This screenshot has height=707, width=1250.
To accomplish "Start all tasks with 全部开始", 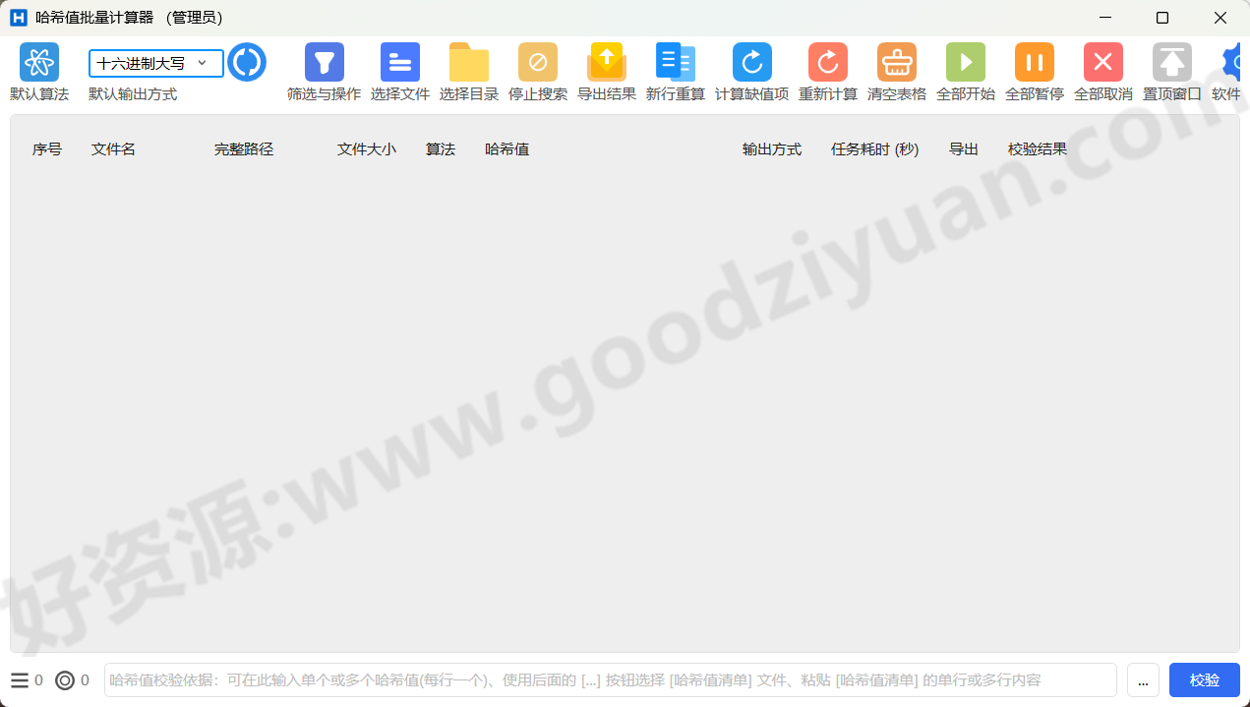I will pos(965,62).
